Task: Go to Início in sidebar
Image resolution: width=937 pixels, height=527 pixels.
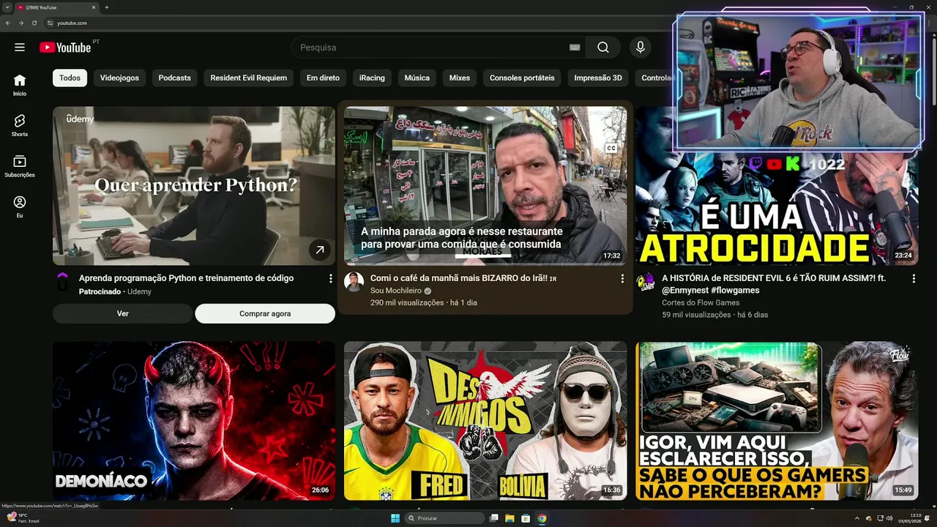Action: 20,85
